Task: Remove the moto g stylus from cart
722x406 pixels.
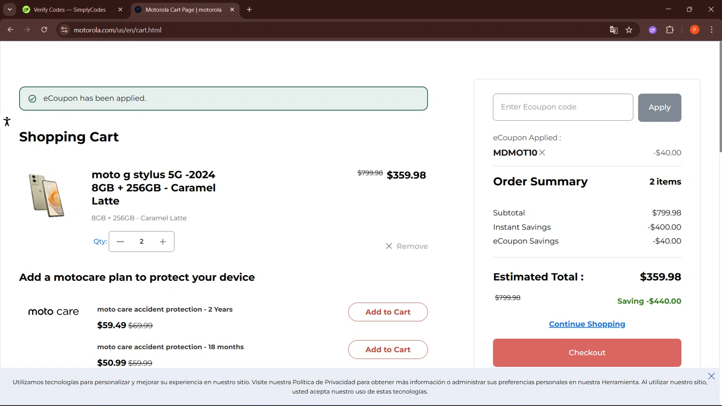Action: click(x=407, y=246)
